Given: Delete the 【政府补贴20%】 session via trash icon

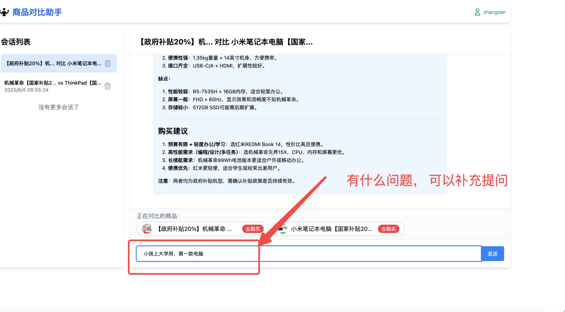Looking at the screenshot, I should [107, 63].
